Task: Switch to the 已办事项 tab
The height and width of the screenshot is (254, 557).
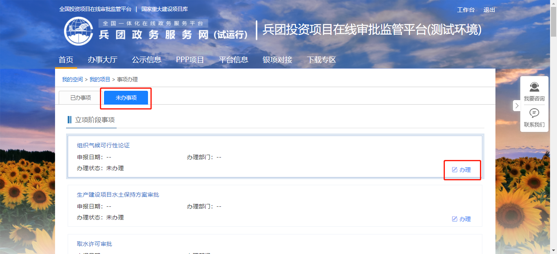Action: point(80,98)
